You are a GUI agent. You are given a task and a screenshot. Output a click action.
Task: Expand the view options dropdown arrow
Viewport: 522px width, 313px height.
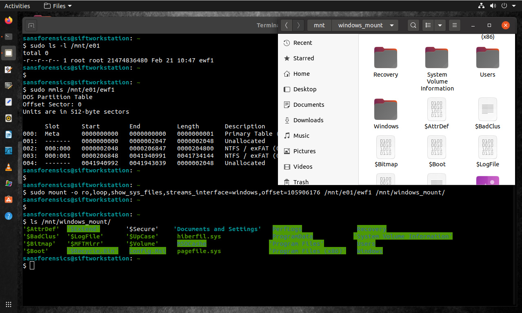click(x=440, y=25)
